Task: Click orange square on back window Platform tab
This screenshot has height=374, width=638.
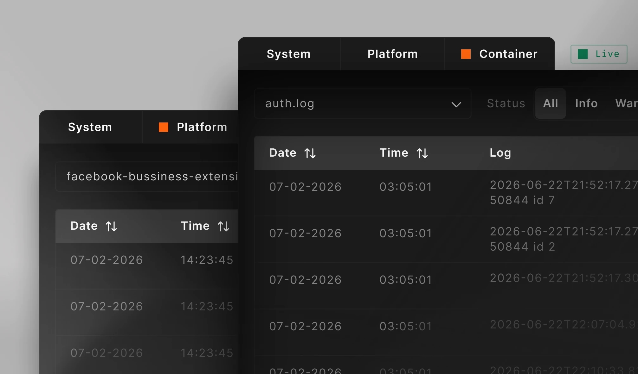Action: [x=164, y=127]
